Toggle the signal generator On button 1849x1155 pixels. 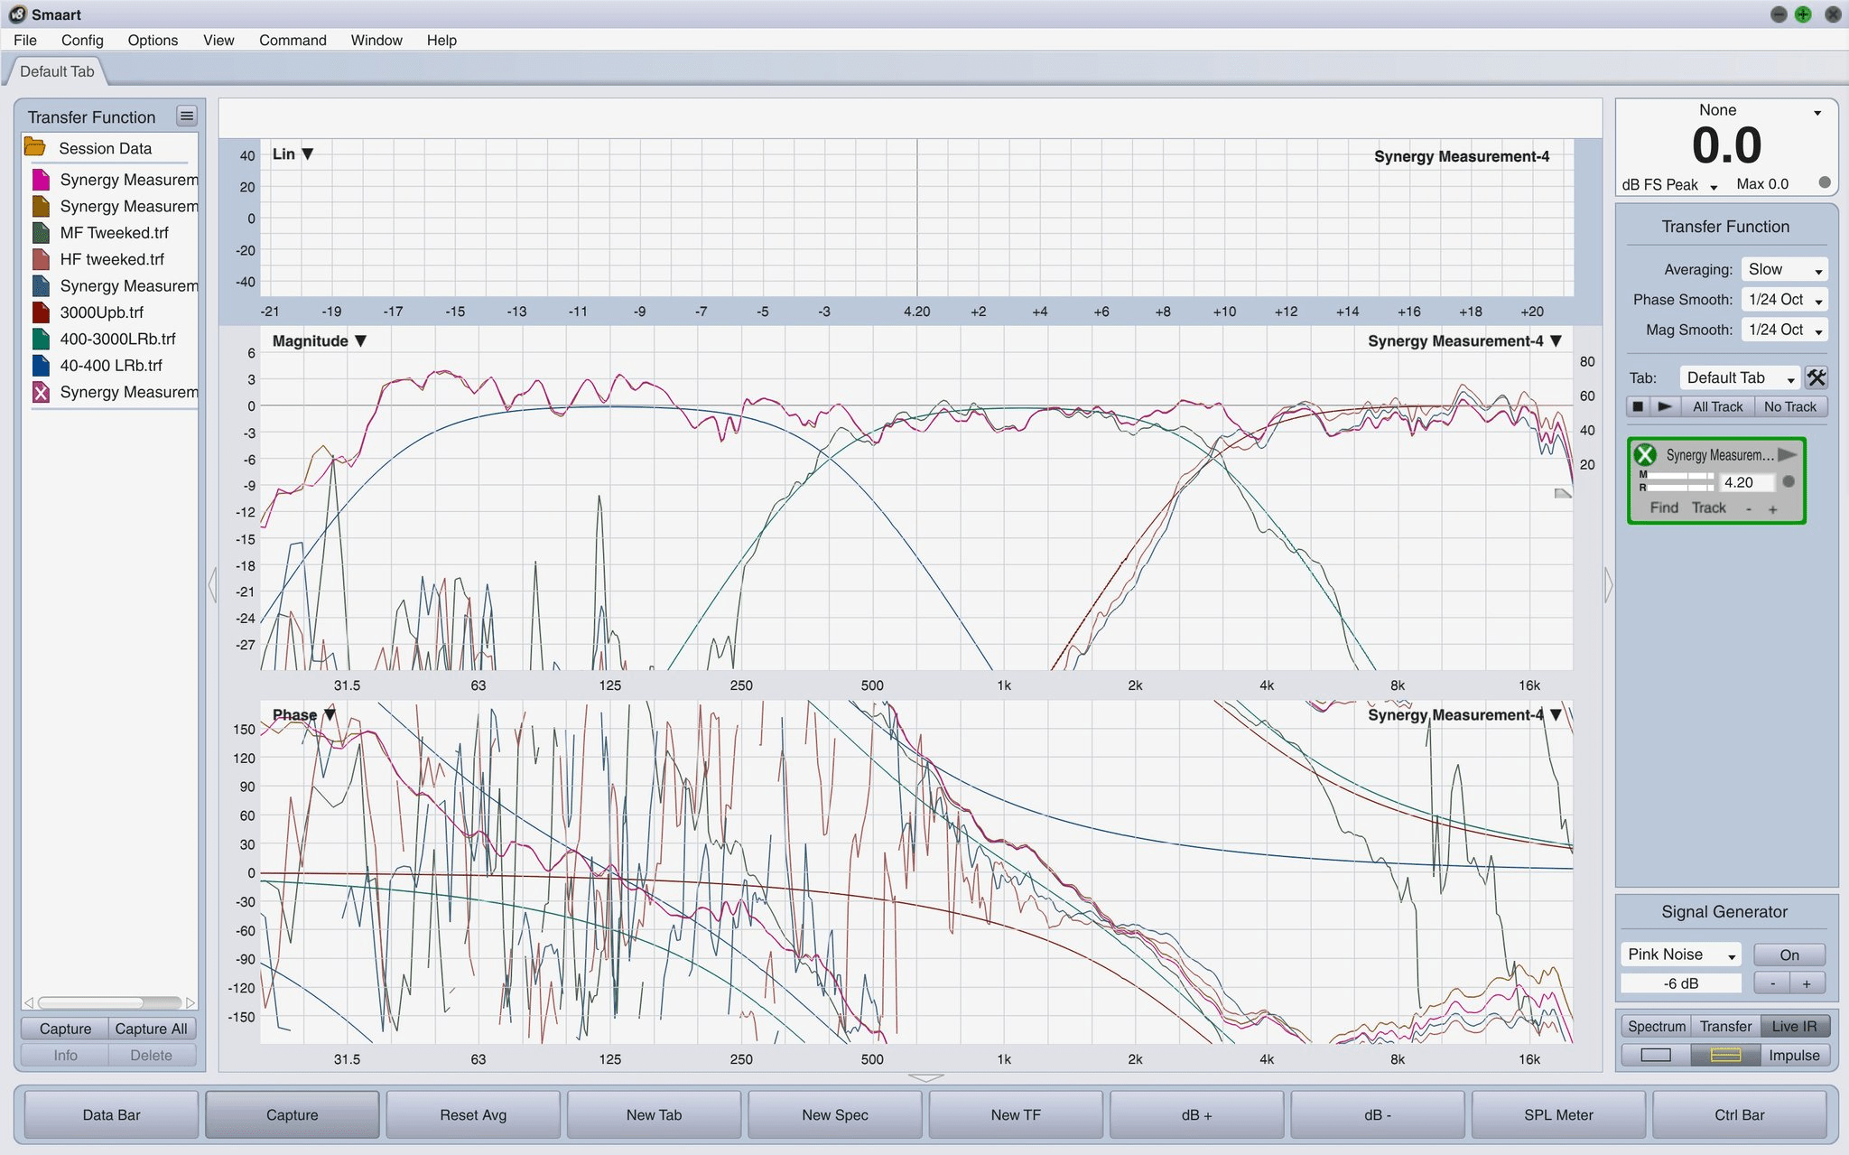(x=1789, y=955)
